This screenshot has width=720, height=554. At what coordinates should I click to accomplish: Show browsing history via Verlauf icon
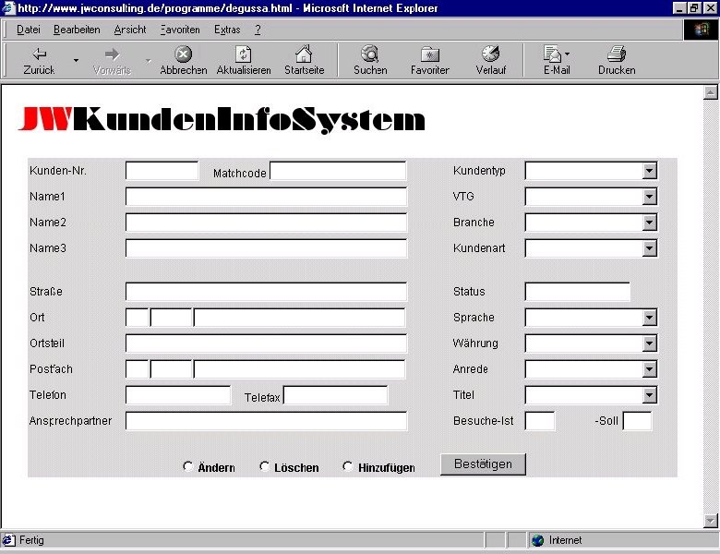(x=490, y=54)
